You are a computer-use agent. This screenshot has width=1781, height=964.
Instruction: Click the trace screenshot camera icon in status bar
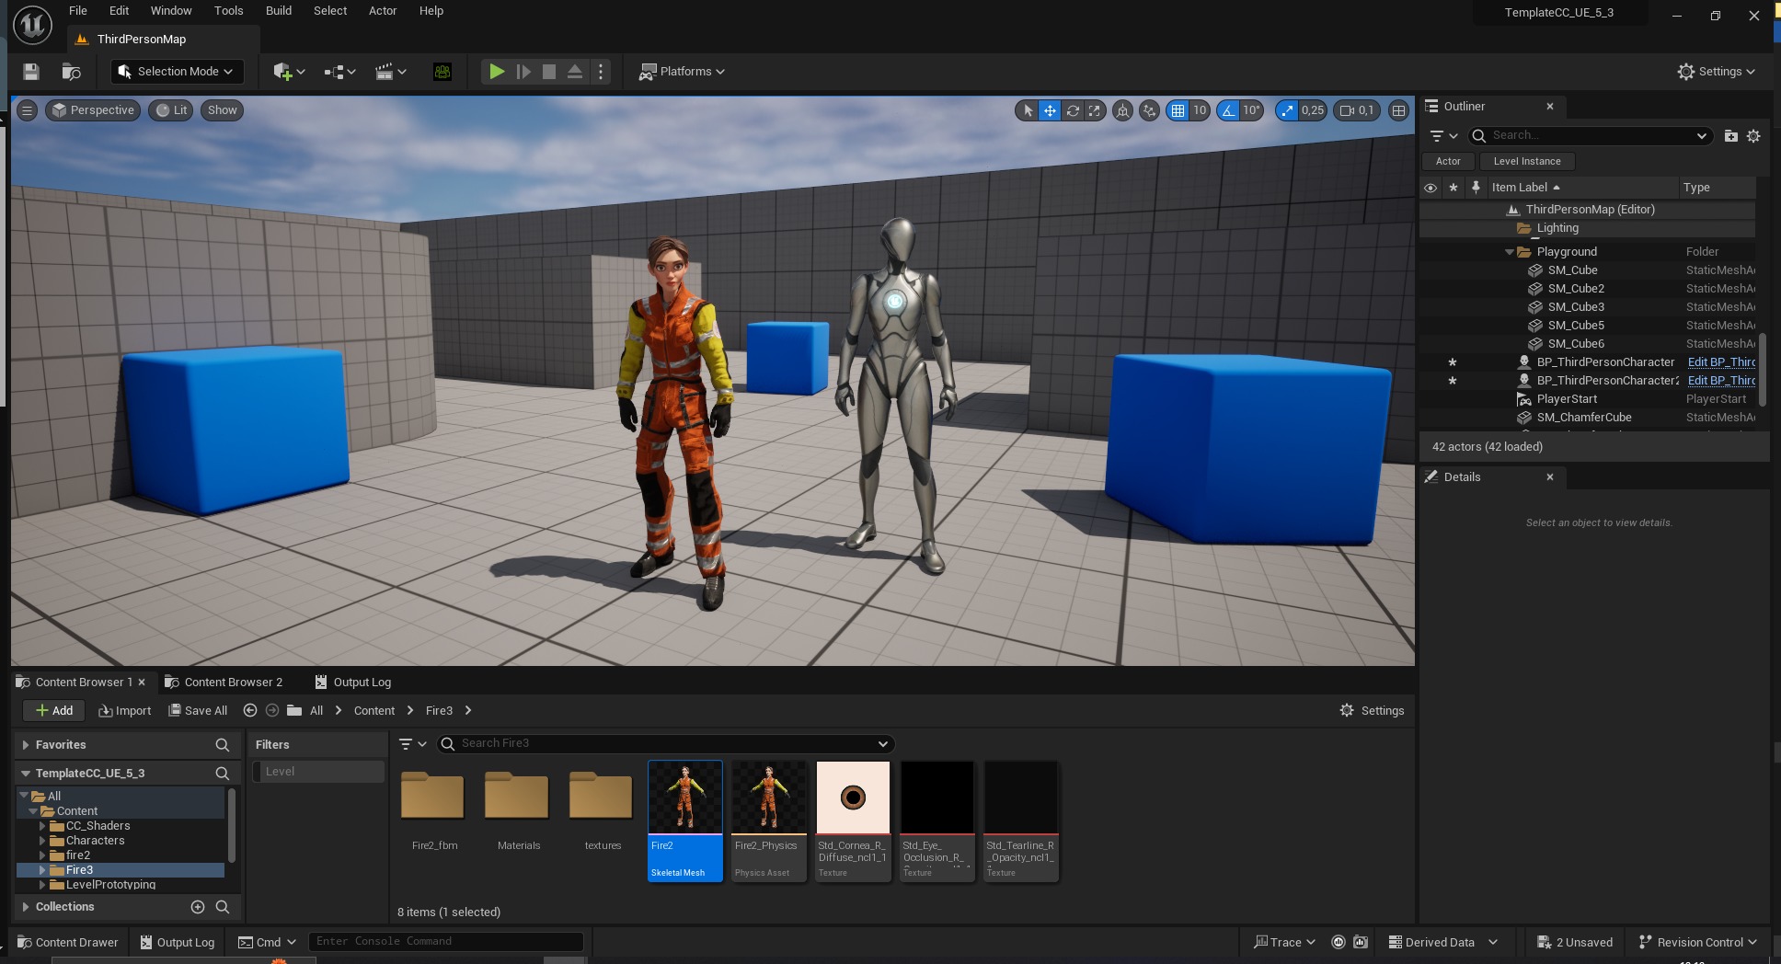(1361, 942)
